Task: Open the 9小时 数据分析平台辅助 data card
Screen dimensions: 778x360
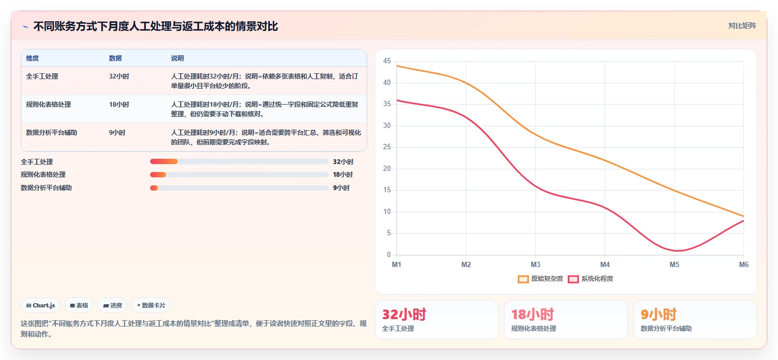Action: [x=695, y=320]
